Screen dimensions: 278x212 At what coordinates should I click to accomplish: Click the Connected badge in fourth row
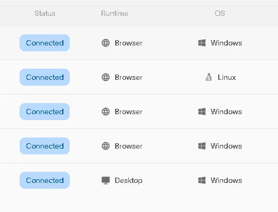point(45,146)
